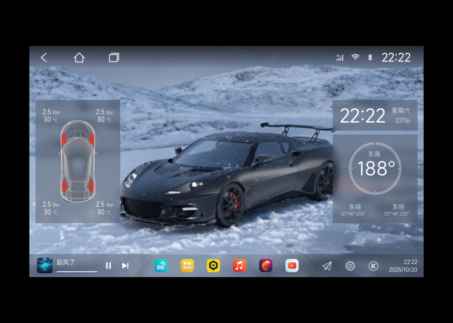
Task: Tap the compass heading 188°
Action: [x=376, y=168]
